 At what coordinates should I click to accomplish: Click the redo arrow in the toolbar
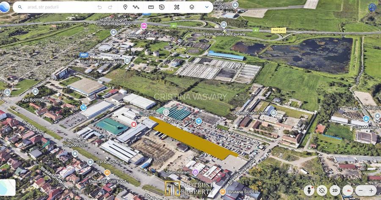point(110,7)
